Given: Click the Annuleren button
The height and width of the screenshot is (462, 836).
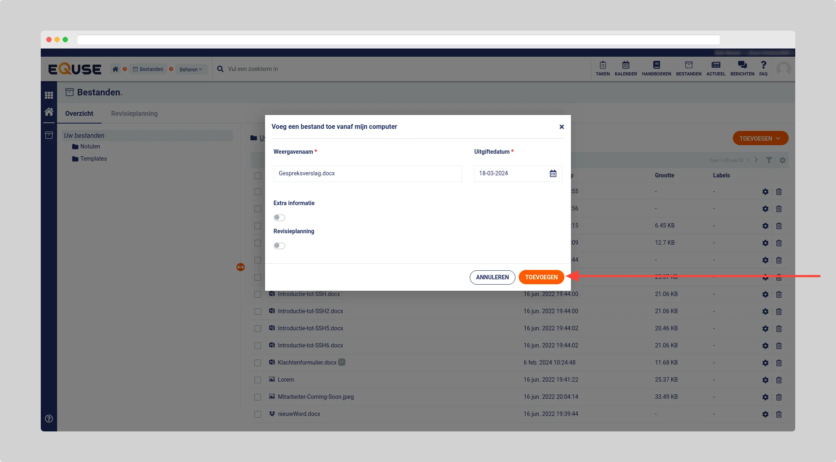Looking at the screenshot, I should point(492,277).
